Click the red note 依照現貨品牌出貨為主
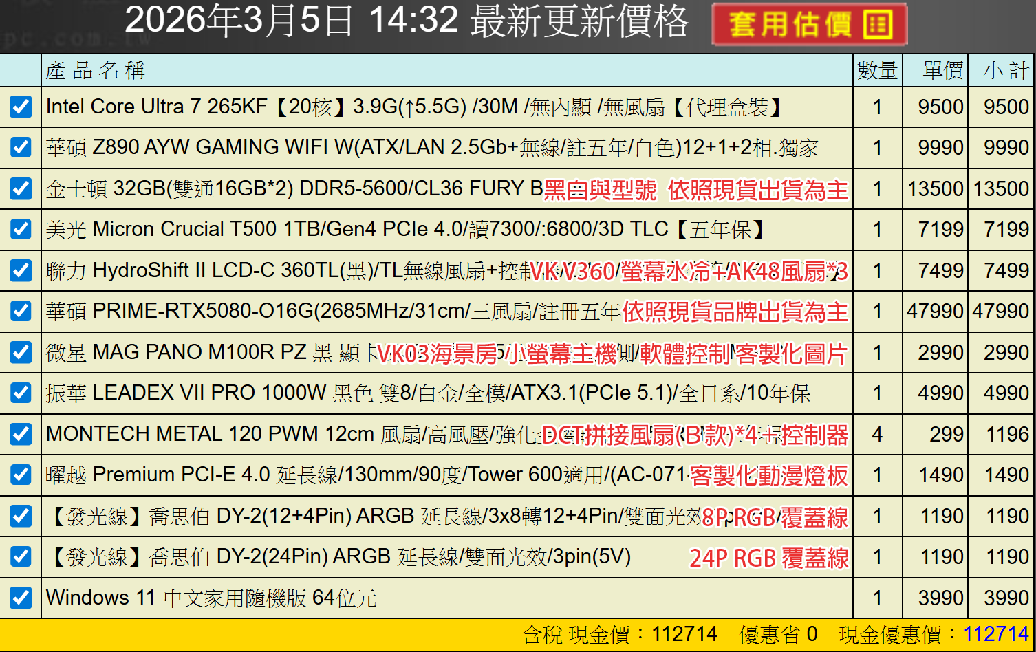Image resolution: width=1036 pixels, height=652 pixels. 735,312
